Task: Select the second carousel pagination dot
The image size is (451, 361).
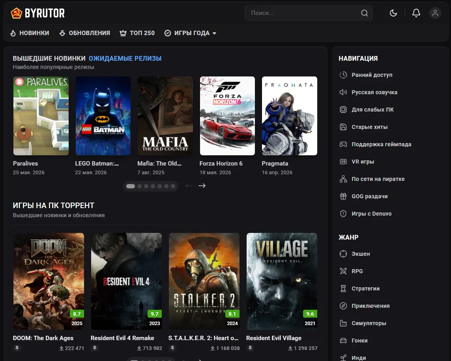Action: tap(140, 186)
